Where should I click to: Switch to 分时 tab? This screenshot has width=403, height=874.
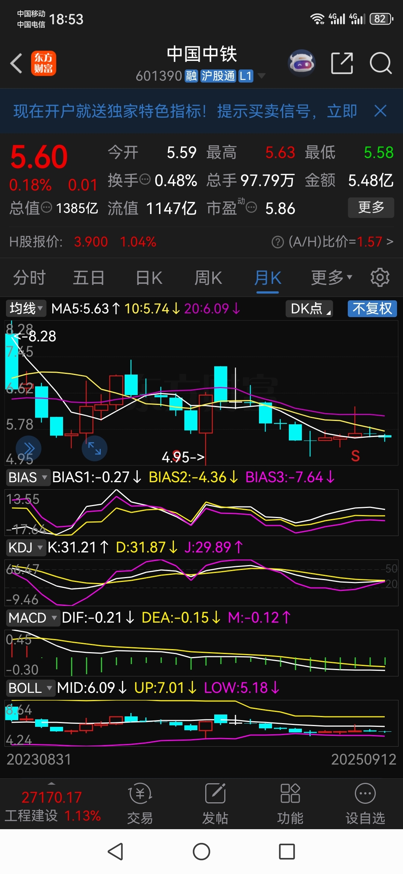[x=29, y=278]
